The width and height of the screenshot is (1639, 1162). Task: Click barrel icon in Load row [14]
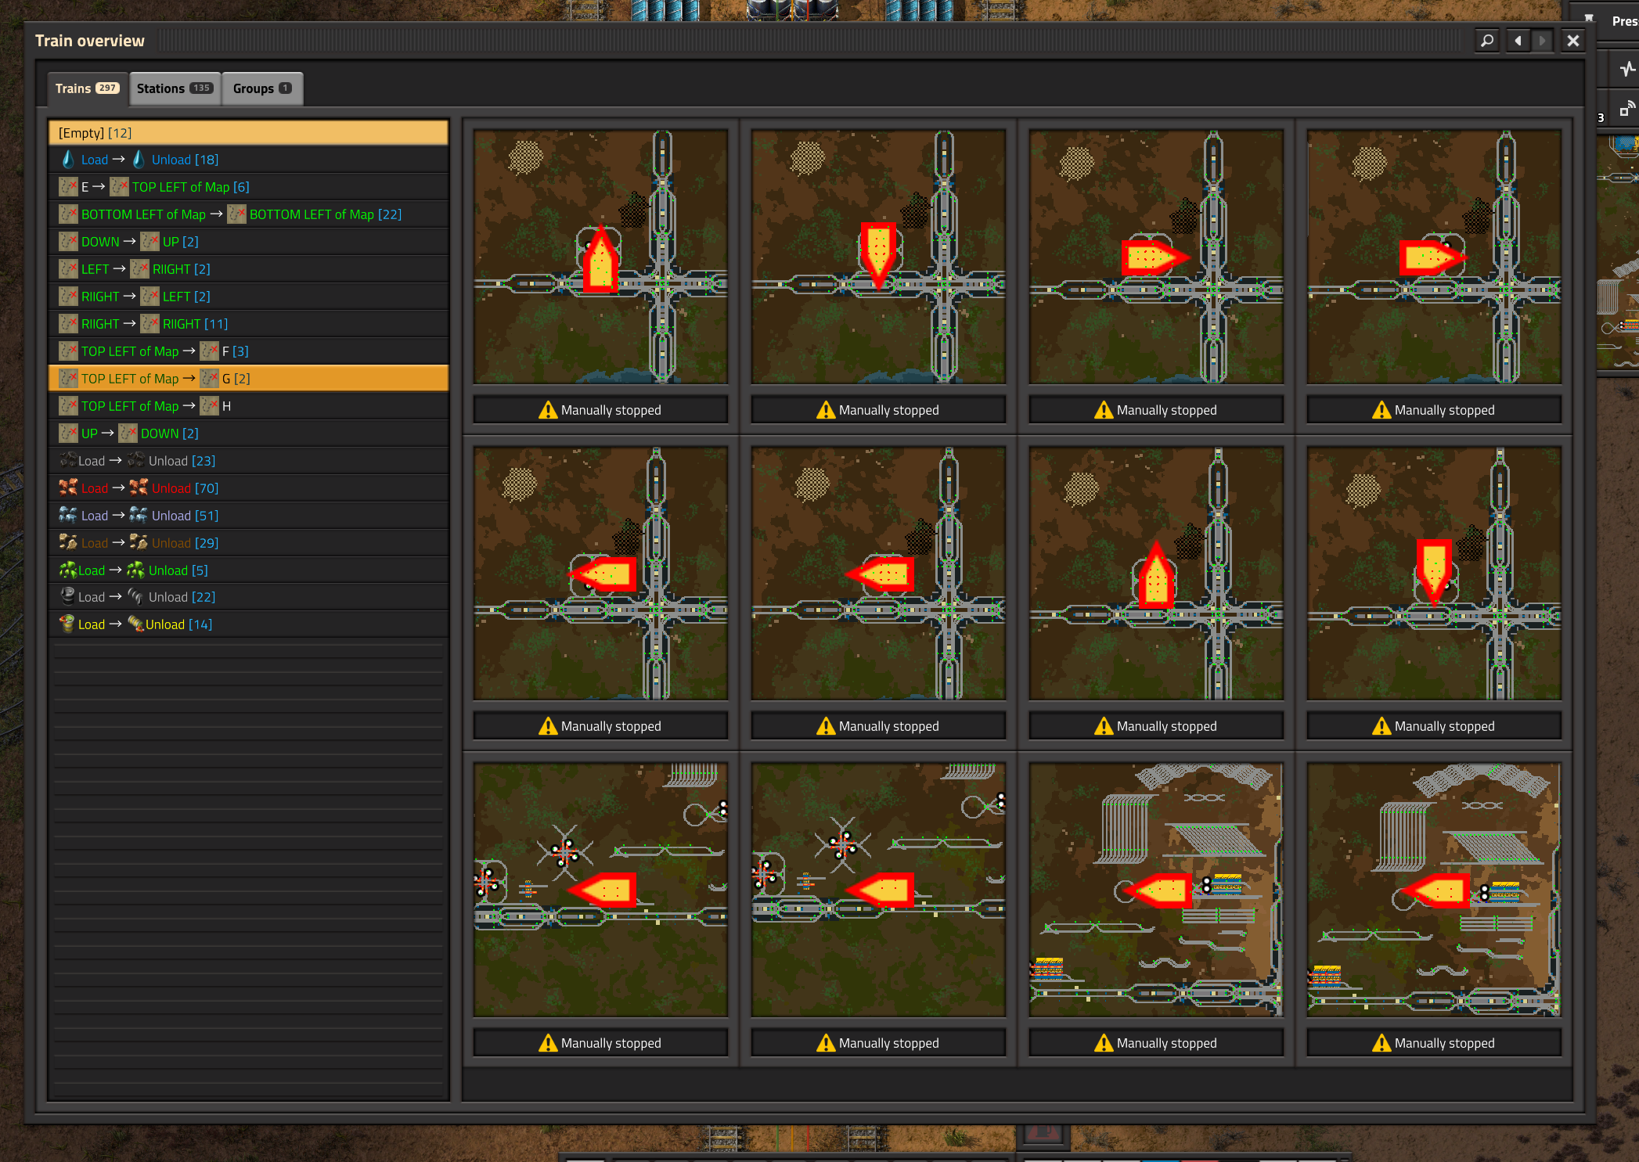(68, 624)
